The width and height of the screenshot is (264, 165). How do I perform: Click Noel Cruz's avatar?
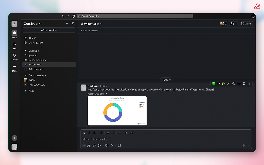pos(83,88)
